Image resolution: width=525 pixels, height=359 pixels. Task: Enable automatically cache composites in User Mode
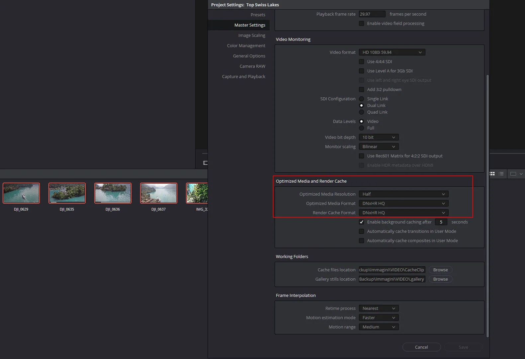coord(361,240)
